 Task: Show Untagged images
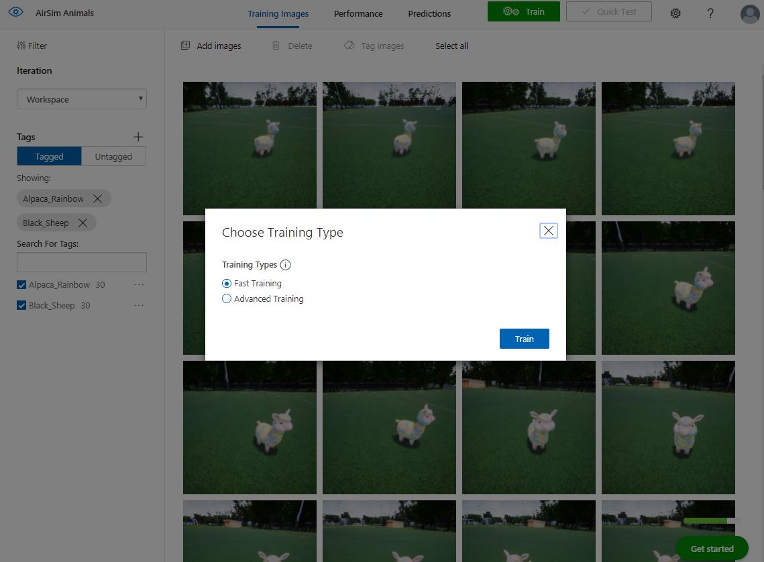coord(113,156)
